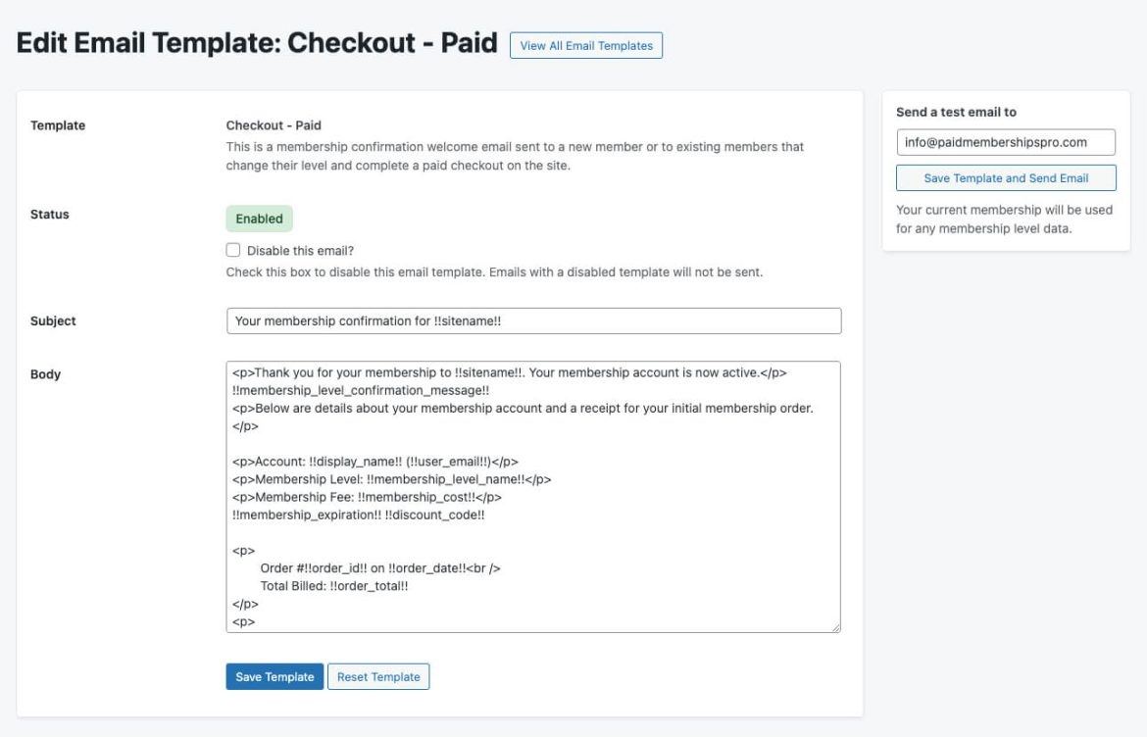Viewport: 1147px width, 737px height.
Task: Click the Reset Template button
Action: pyautogui.click(x=378, y=676)
